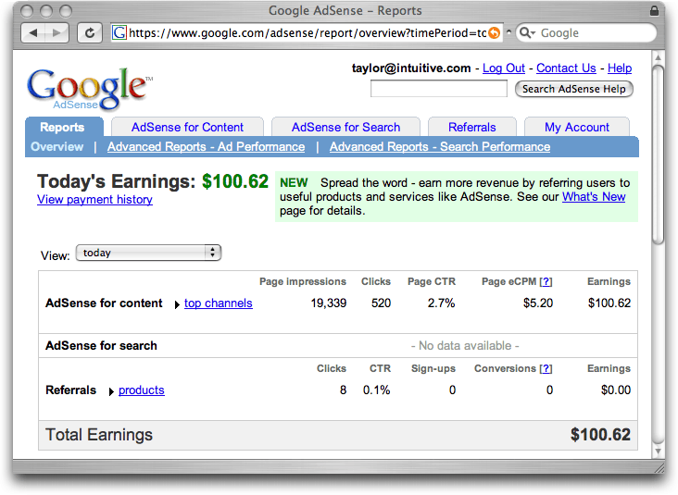
Task: Expand the top channels disclosure triangle
Action: (177, 303)
